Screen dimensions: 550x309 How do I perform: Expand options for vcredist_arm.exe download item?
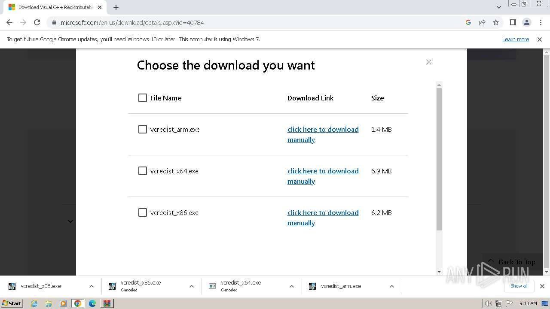(392, 286)
